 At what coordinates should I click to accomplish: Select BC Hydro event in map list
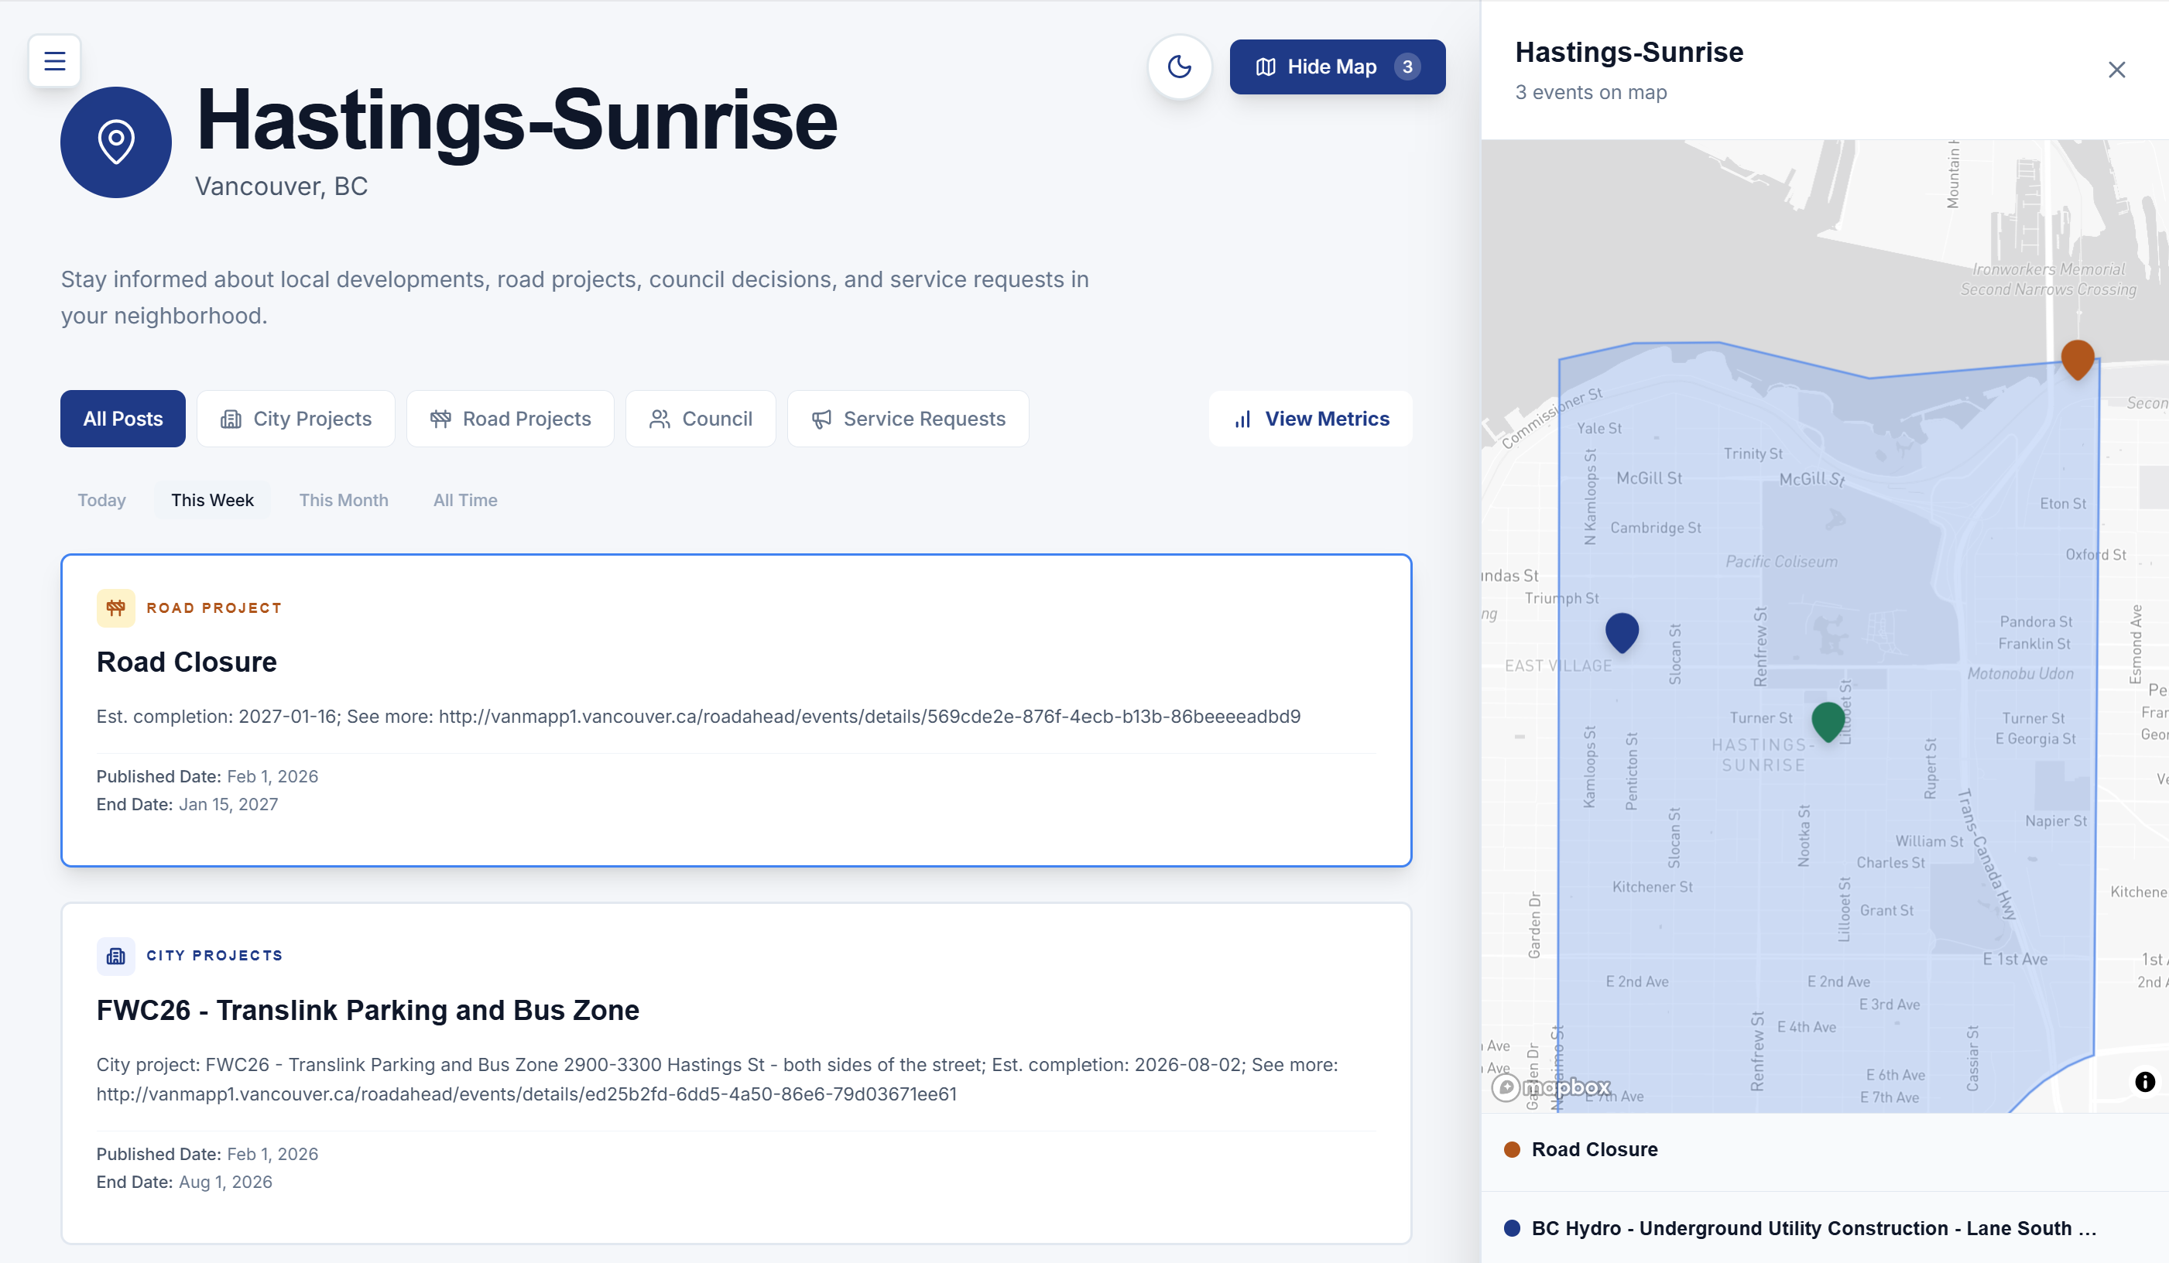[x=1812, y=1227]
